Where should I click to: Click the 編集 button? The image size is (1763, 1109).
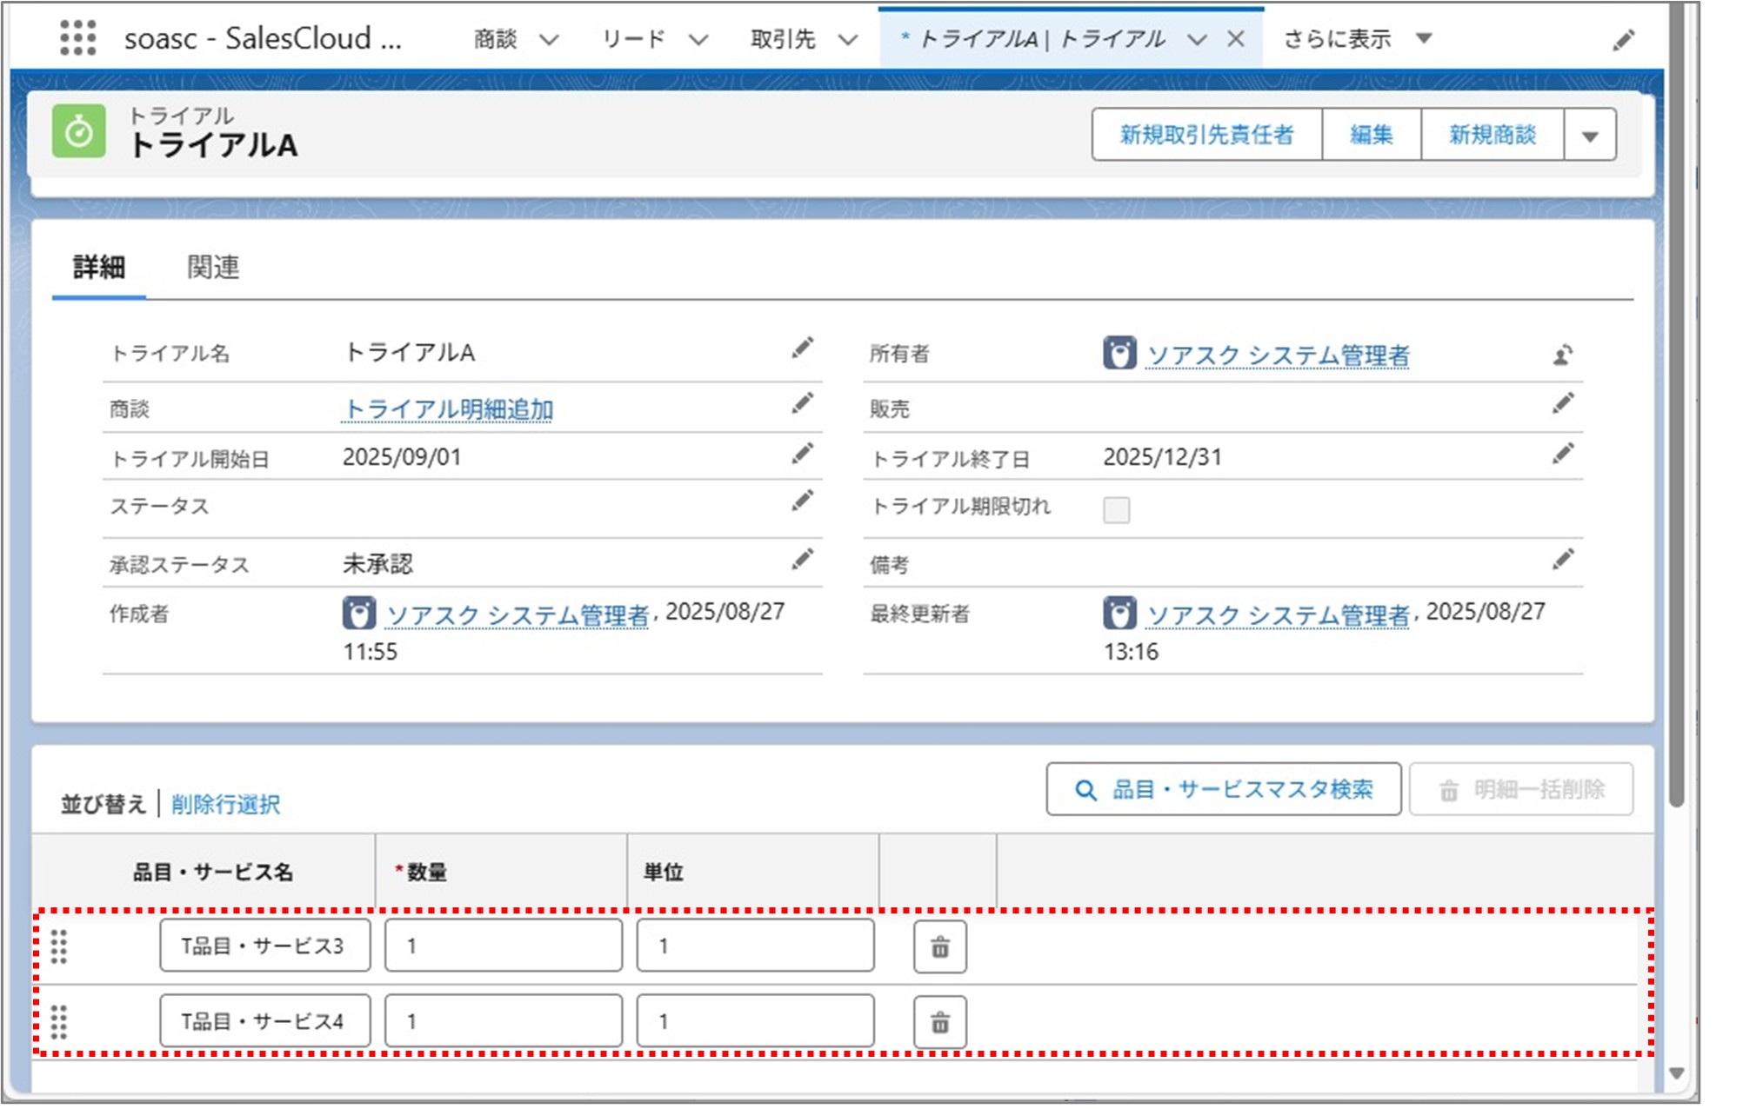coord(1371,135)
